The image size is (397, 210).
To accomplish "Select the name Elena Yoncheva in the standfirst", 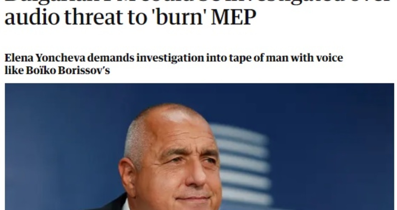I will click(x=45, y=58).
